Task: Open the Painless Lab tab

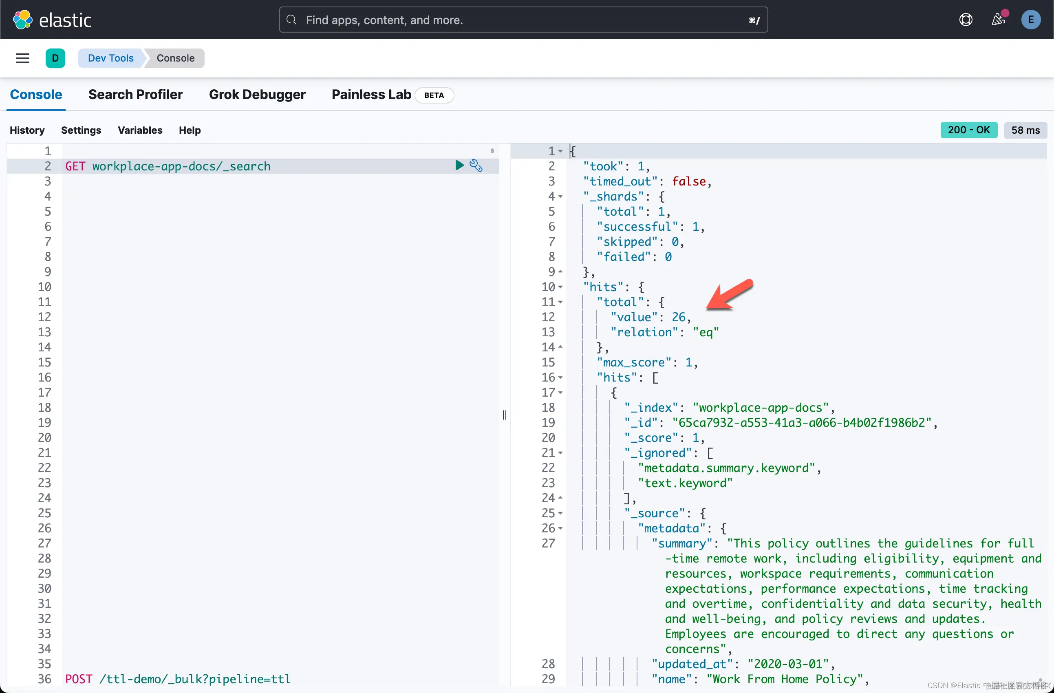Action: 371,95
